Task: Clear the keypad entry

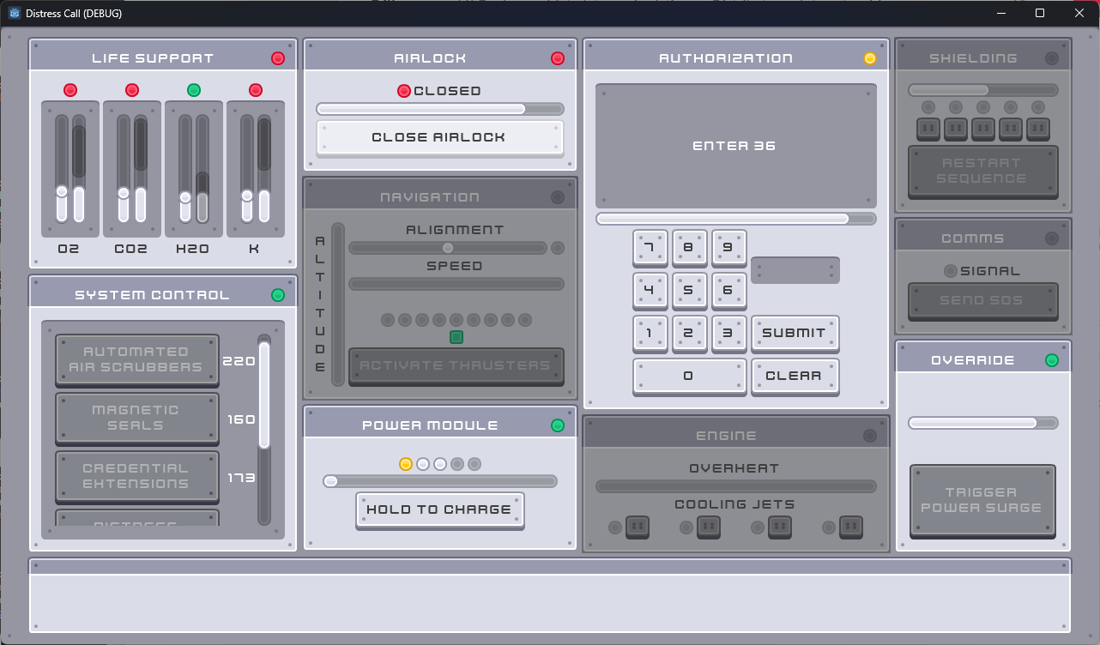Action: point(795,377)
